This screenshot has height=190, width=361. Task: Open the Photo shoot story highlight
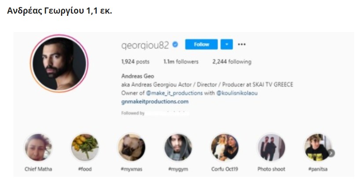(271, 148)
